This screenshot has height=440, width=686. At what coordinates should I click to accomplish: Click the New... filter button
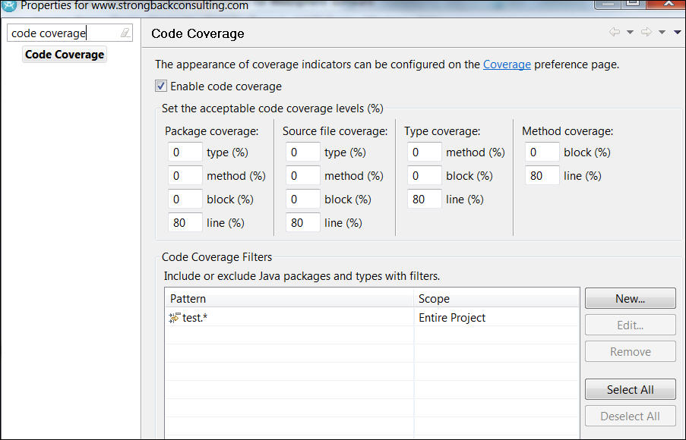click(x=630, y=299)
